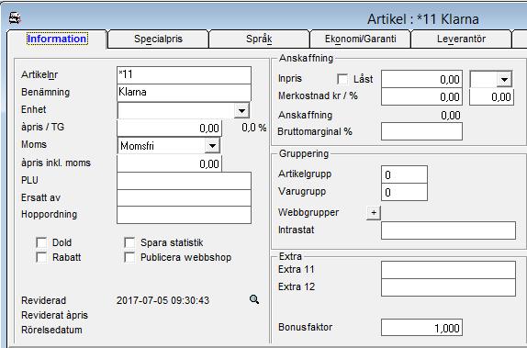Click the Ersatt av field
Screen dimensions: 527x348
pos(184,197)
